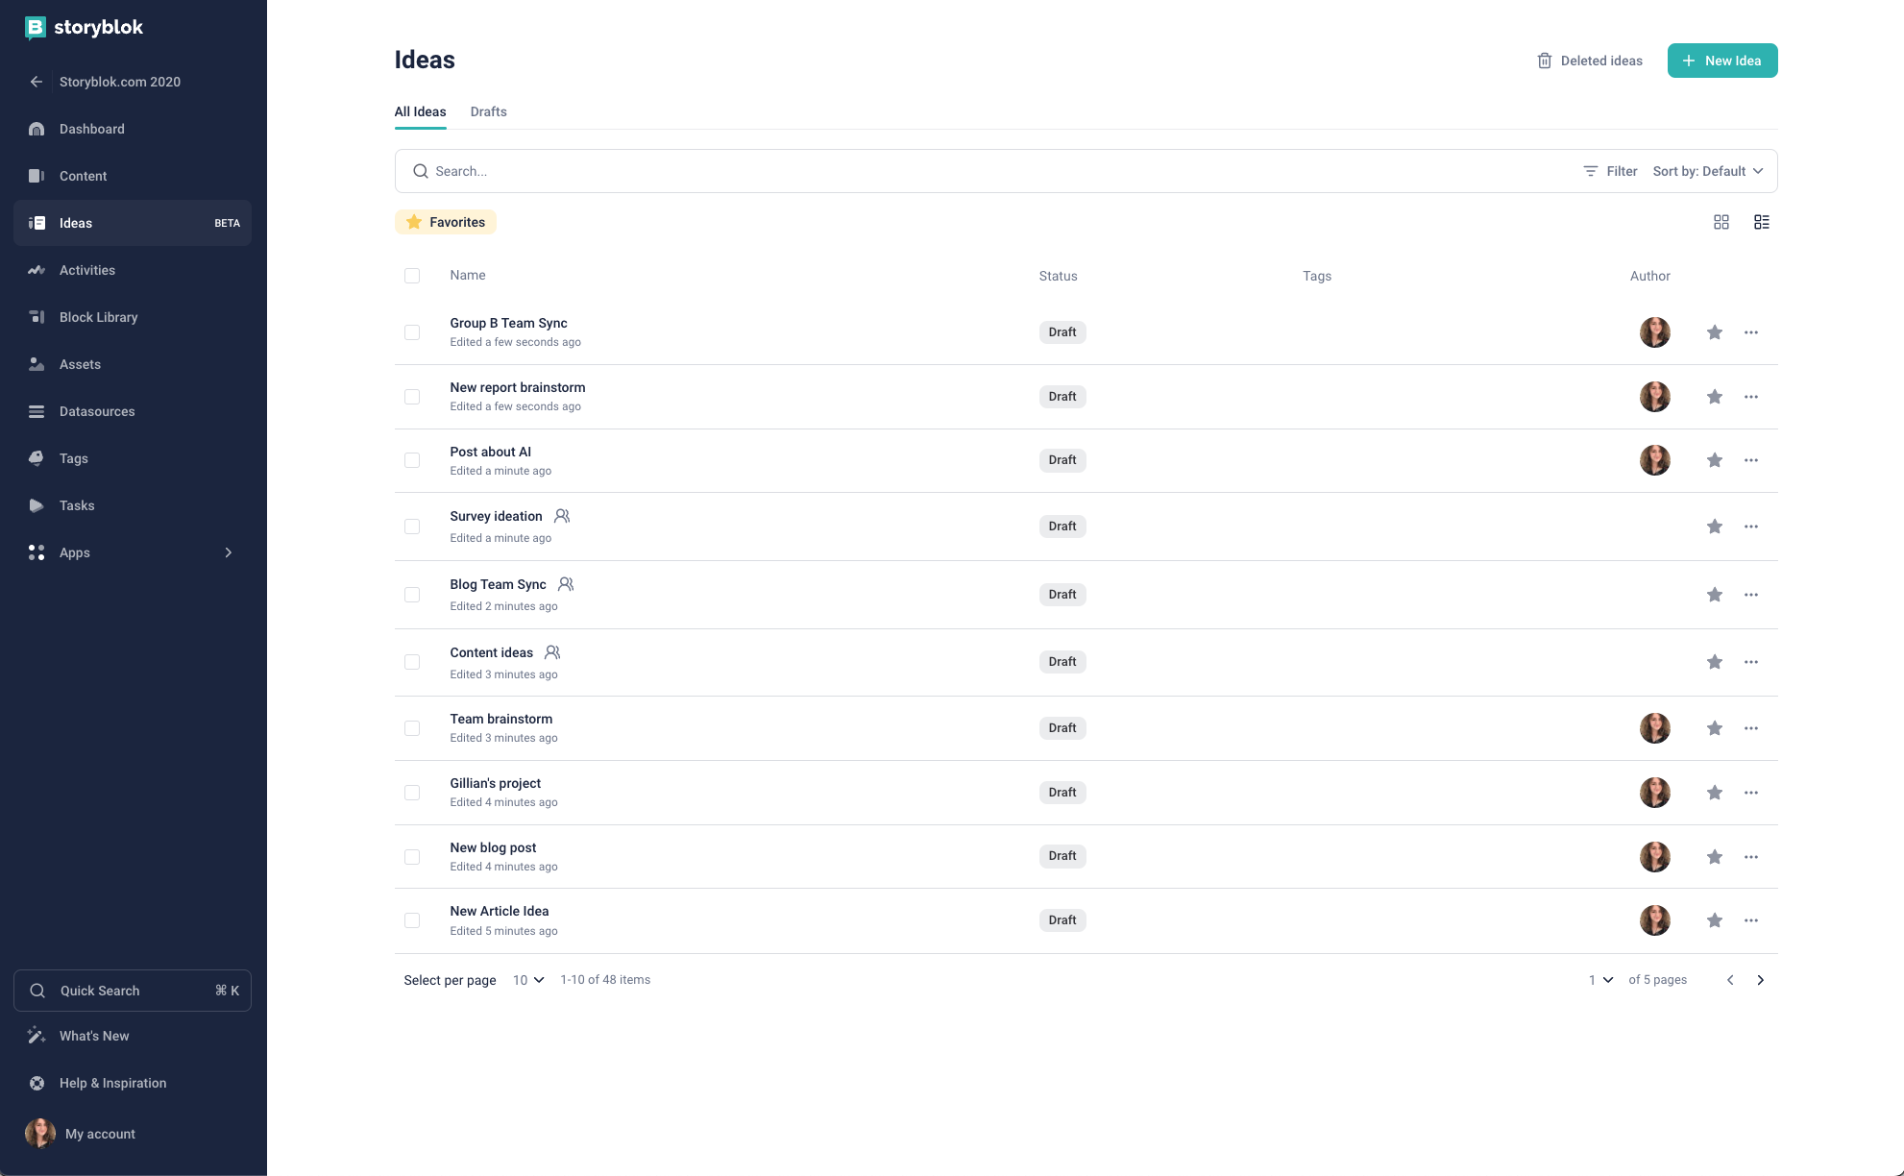Image resolution: width=1904 pixels, height=1176 pixels.
Task: Check the New blog post row
Action: click(x=412, y=857)
